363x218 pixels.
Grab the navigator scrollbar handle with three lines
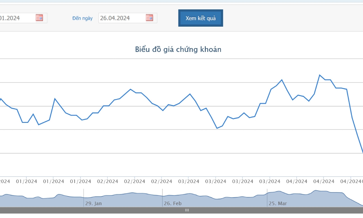(x=187, y=210)
